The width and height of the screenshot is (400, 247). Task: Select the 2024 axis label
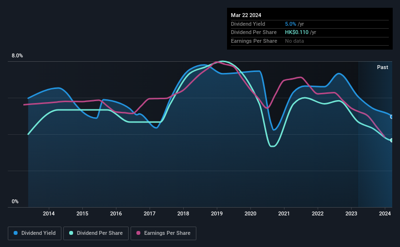[x=385, y=213]
